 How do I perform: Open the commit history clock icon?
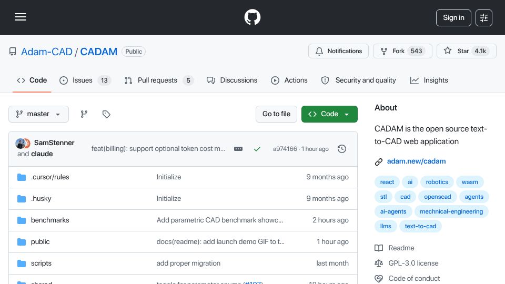[342, 149]
